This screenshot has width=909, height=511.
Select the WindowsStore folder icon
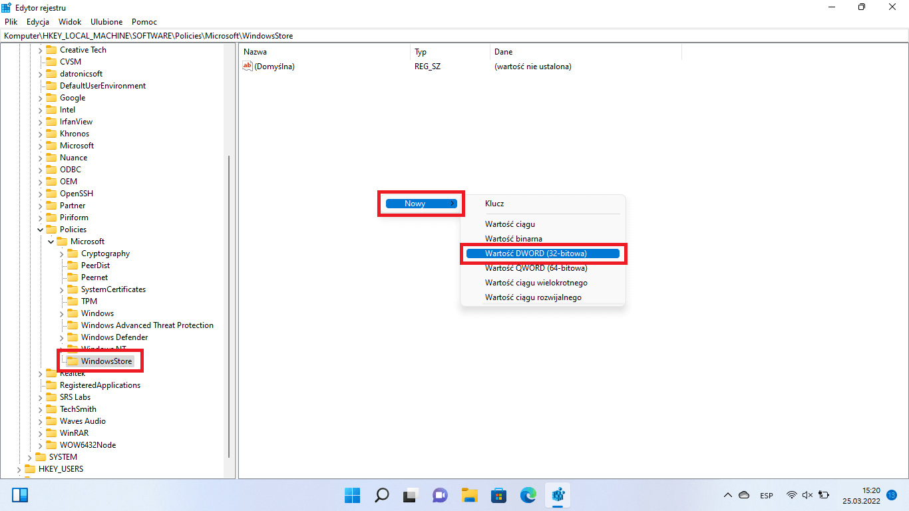point(73,361)
